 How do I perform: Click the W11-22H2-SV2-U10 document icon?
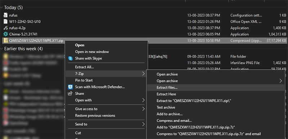pyautogui.click(x=6, y=22)
